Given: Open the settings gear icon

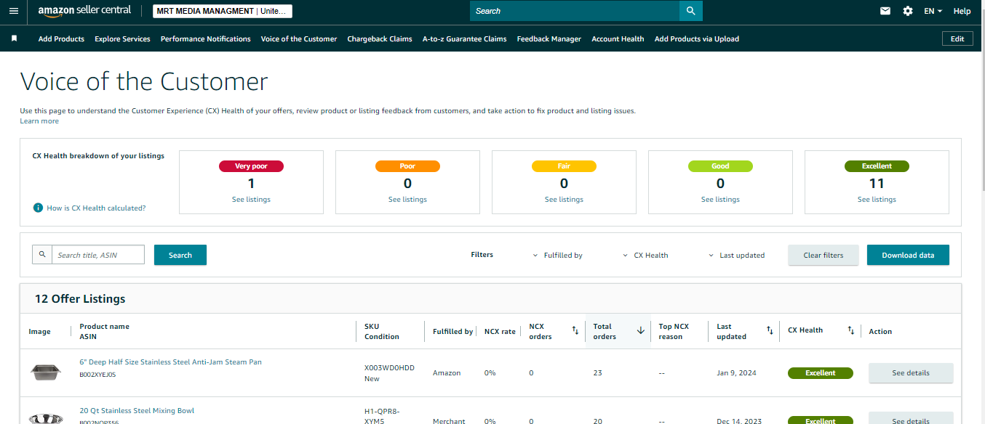Looking at the screenshot, I should pos(908,11).
